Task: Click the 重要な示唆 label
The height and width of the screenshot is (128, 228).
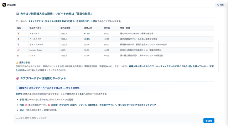Action: [25, 63]
